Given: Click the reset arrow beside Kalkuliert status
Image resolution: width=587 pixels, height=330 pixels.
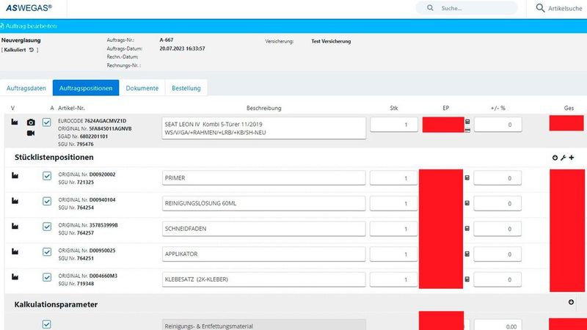Looking at the screenshot, I should click(x=32, y=50).
